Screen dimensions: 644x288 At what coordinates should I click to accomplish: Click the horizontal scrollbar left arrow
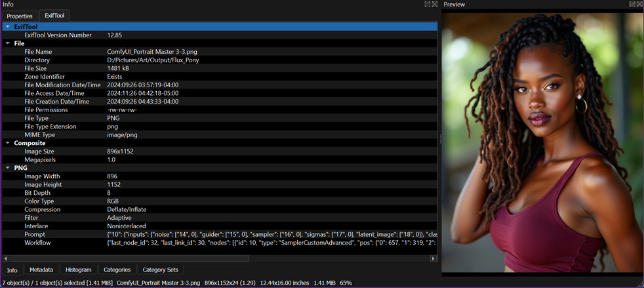tap(5, 258)
